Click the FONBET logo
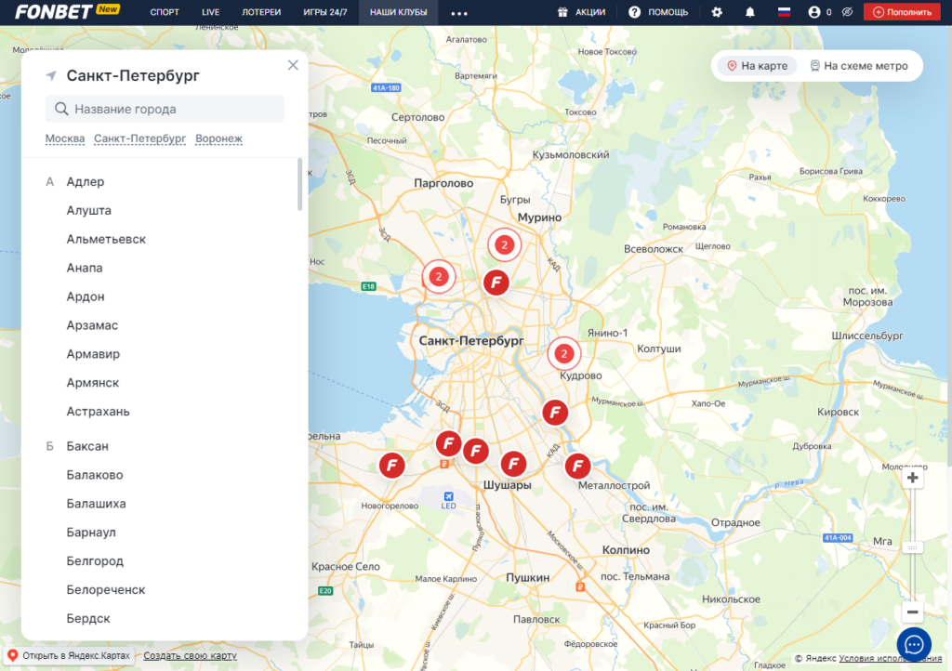952x671 pixels. (53, 11)
